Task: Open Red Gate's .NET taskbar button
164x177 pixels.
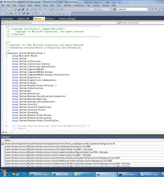Action: click(40, 174)
